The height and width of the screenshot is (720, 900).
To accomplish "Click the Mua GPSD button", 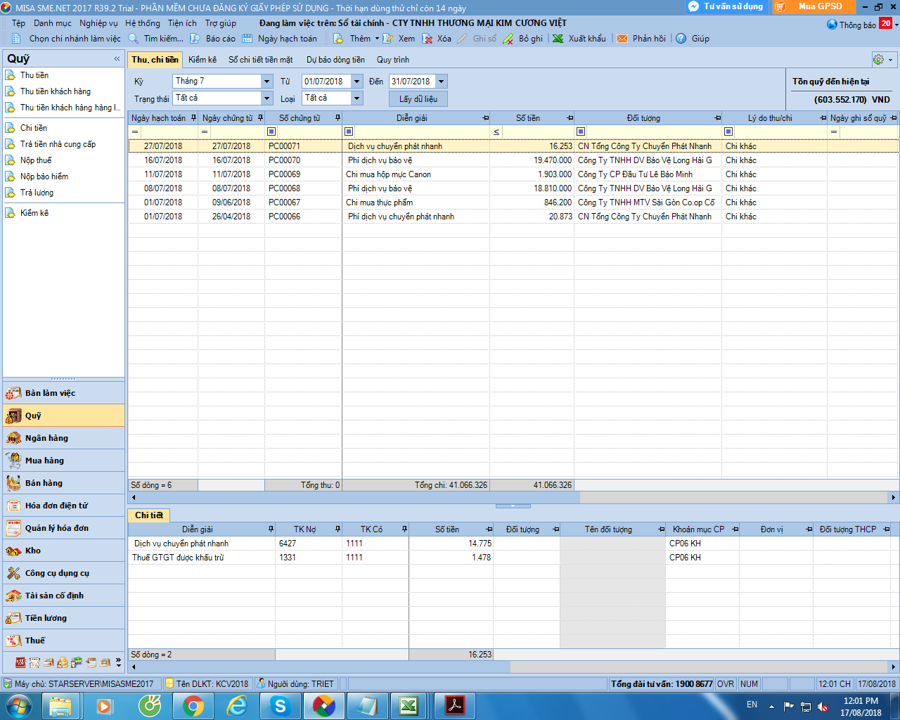I will coord(814,6).
